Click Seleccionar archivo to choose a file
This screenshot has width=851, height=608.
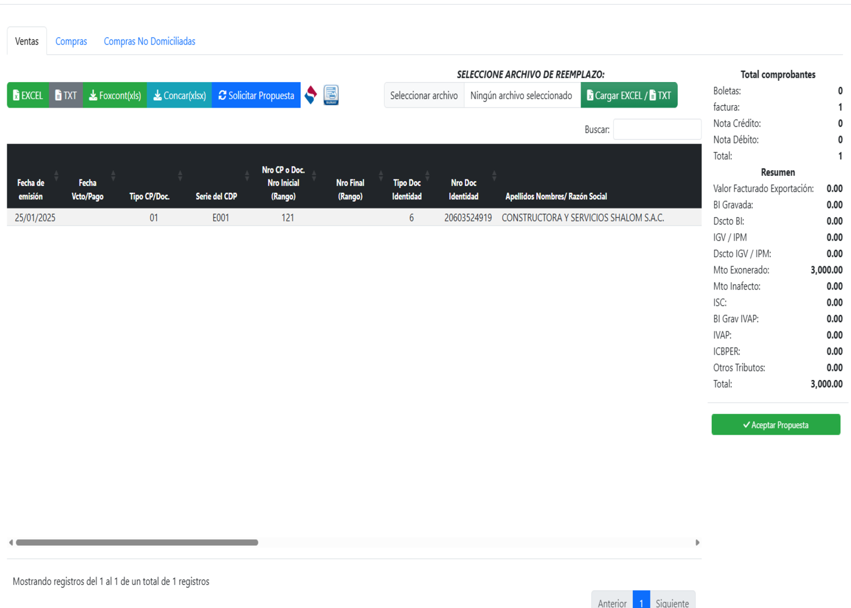pyautogui.click(x=424, y=95)
